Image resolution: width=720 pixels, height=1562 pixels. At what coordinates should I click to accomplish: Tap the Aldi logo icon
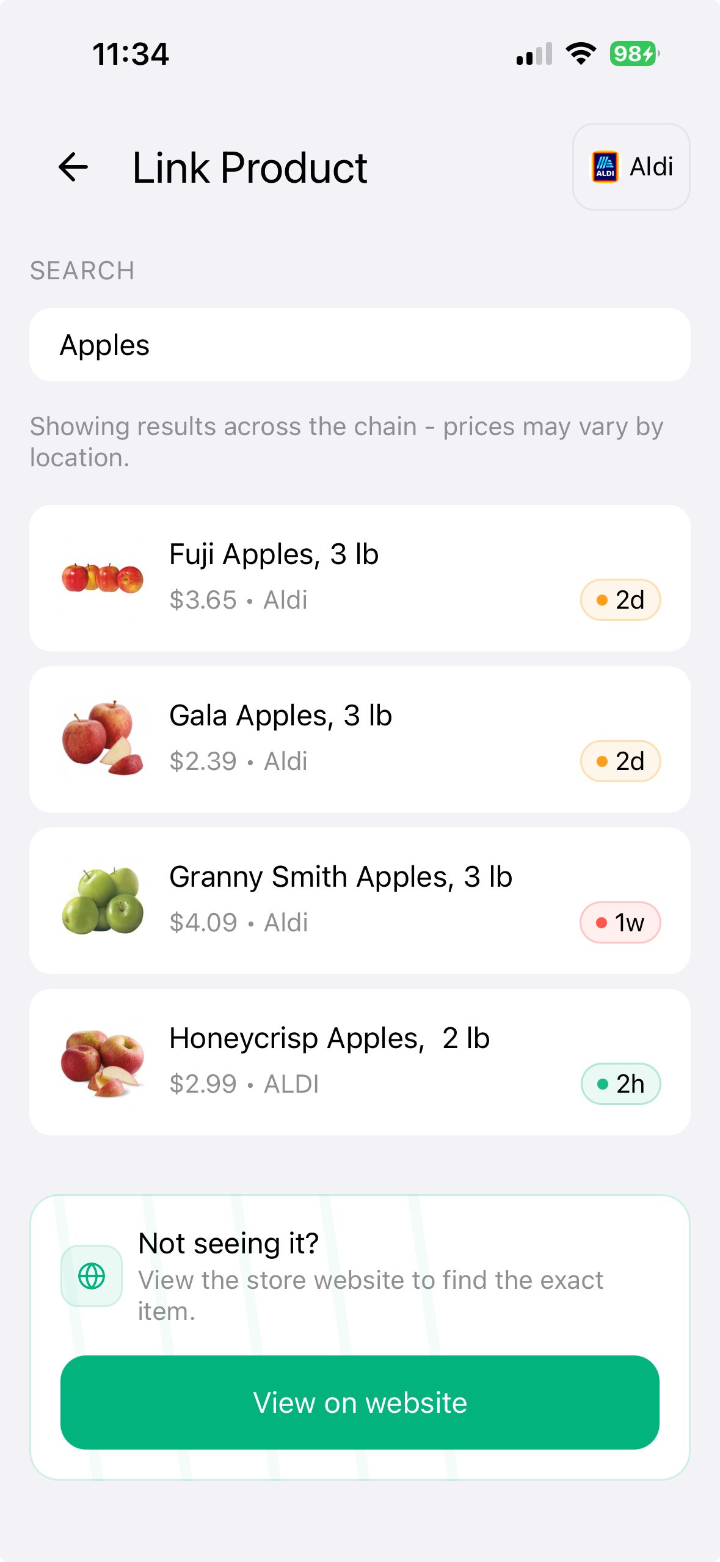click(605, 167)
